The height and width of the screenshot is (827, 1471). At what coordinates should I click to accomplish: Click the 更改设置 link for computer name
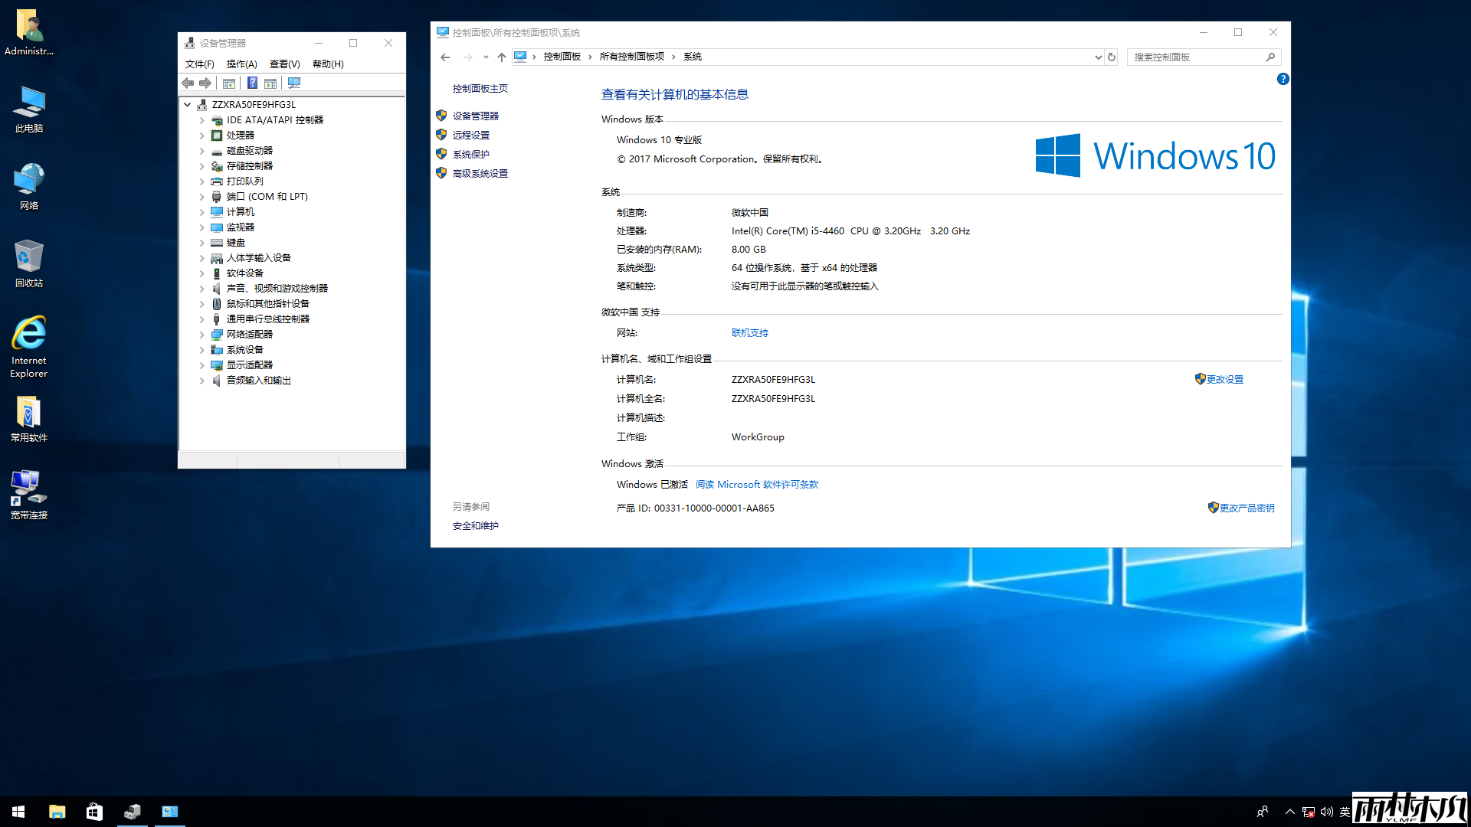click(x=1225, y=378)
